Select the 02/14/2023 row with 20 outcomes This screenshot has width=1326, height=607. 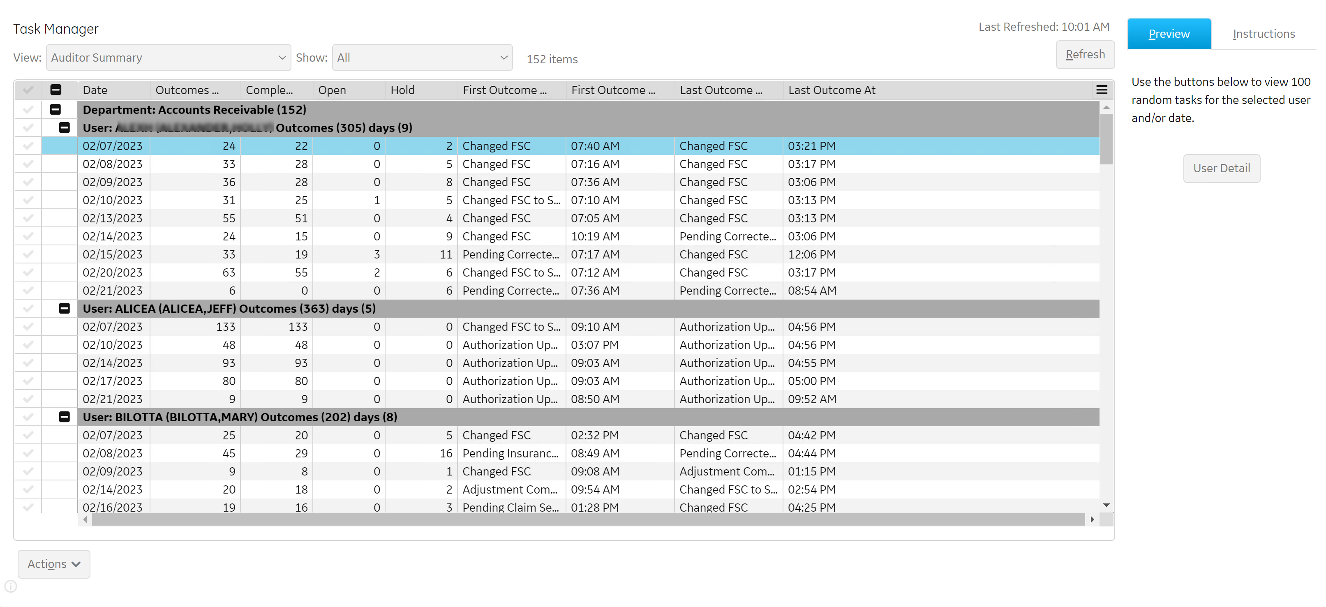point(588,489)
